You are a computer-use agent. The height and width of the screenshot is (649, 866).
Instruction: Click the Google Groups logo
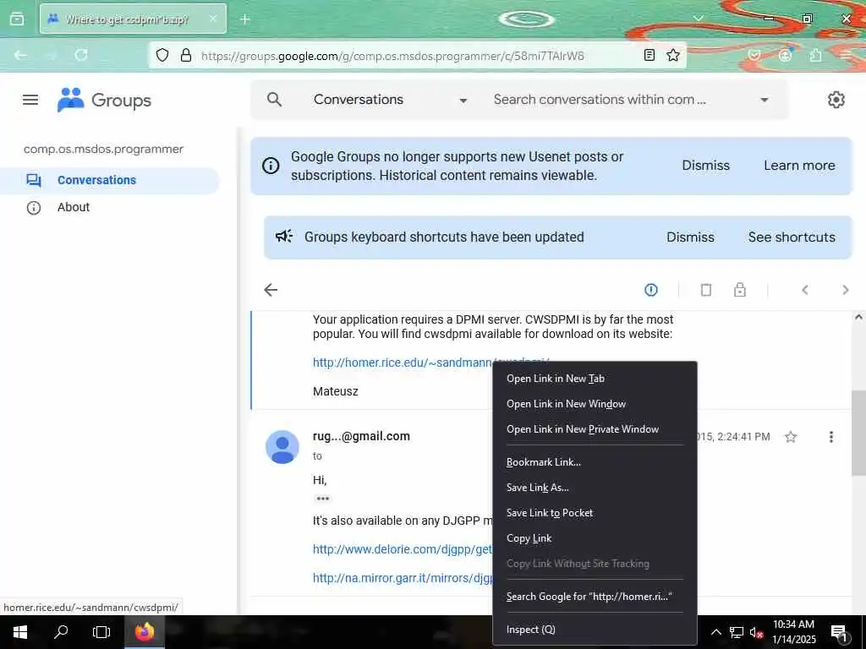(x=104, y=100)
